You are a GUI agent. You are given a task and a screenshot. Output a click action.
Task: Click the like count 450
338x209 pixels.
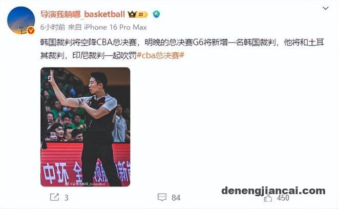283,198
